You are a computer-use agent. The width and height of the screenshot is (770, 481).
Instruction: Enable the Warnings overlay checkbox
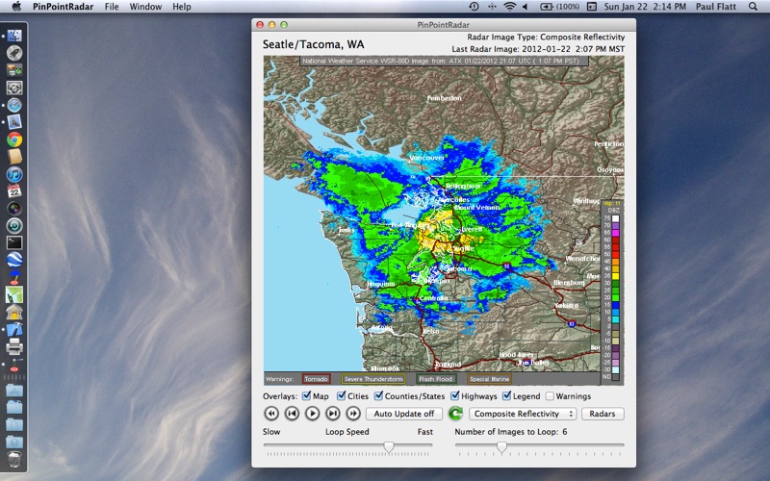(x=550, y=396)
